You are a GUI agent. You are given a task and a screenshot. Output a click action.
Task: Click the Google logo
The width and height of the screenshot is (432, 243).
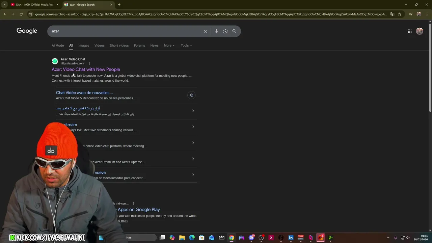[x=27, y=31]
